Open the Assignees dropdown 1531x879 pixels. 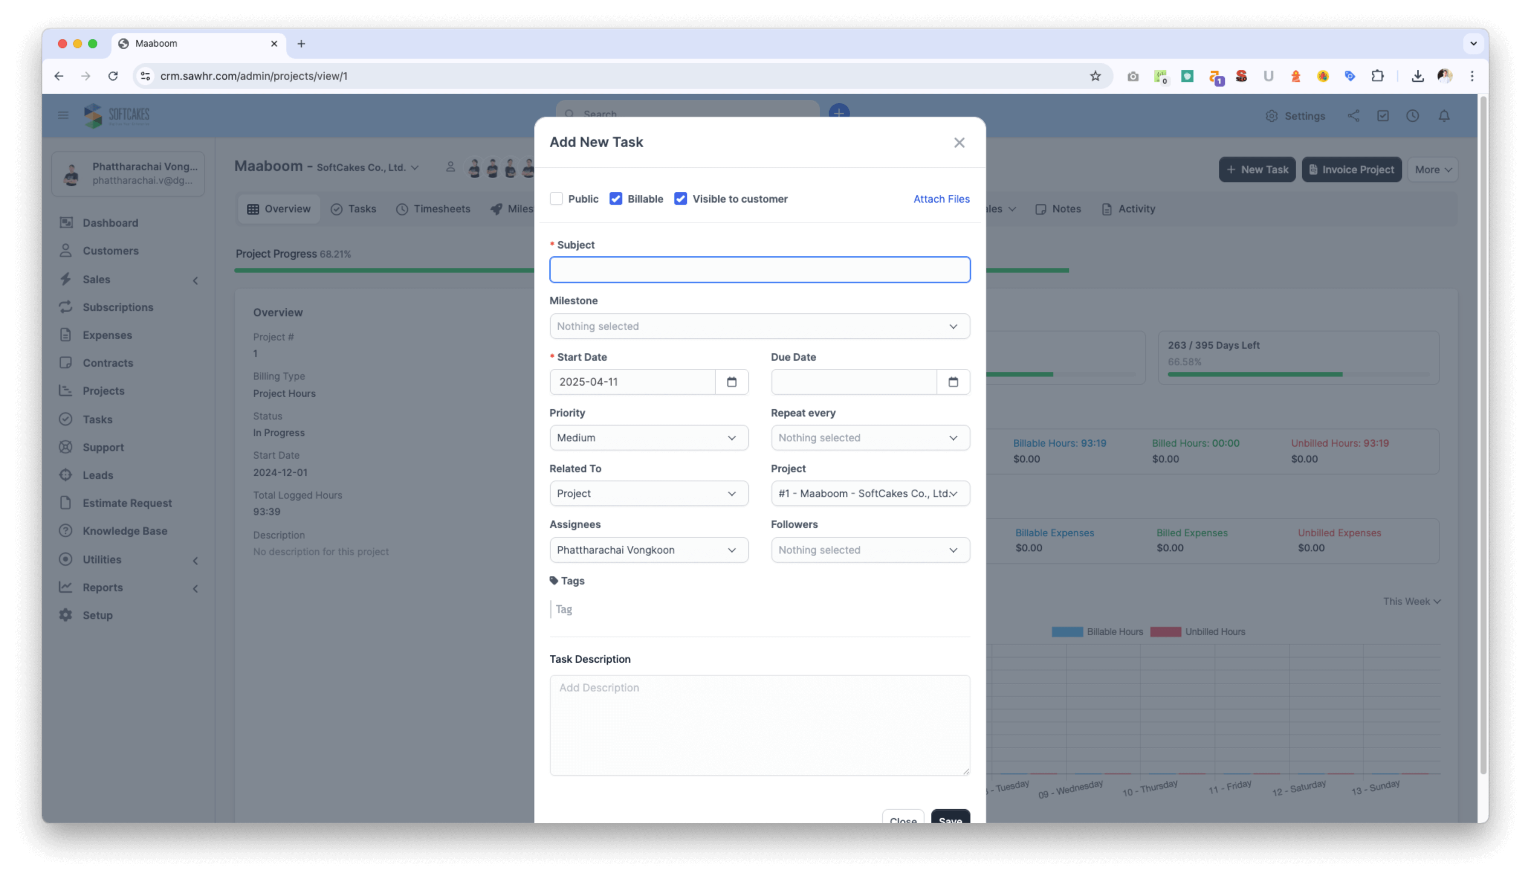(648, 550)
